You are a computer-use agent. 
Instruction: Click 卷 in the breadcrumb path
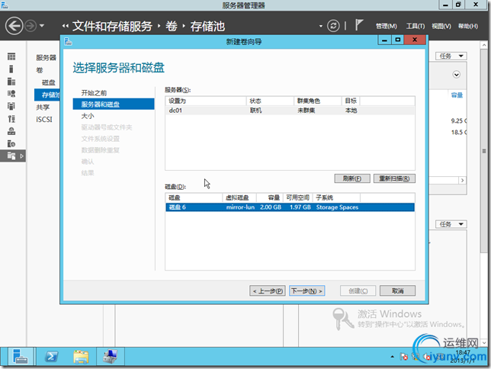coord(172,27)
